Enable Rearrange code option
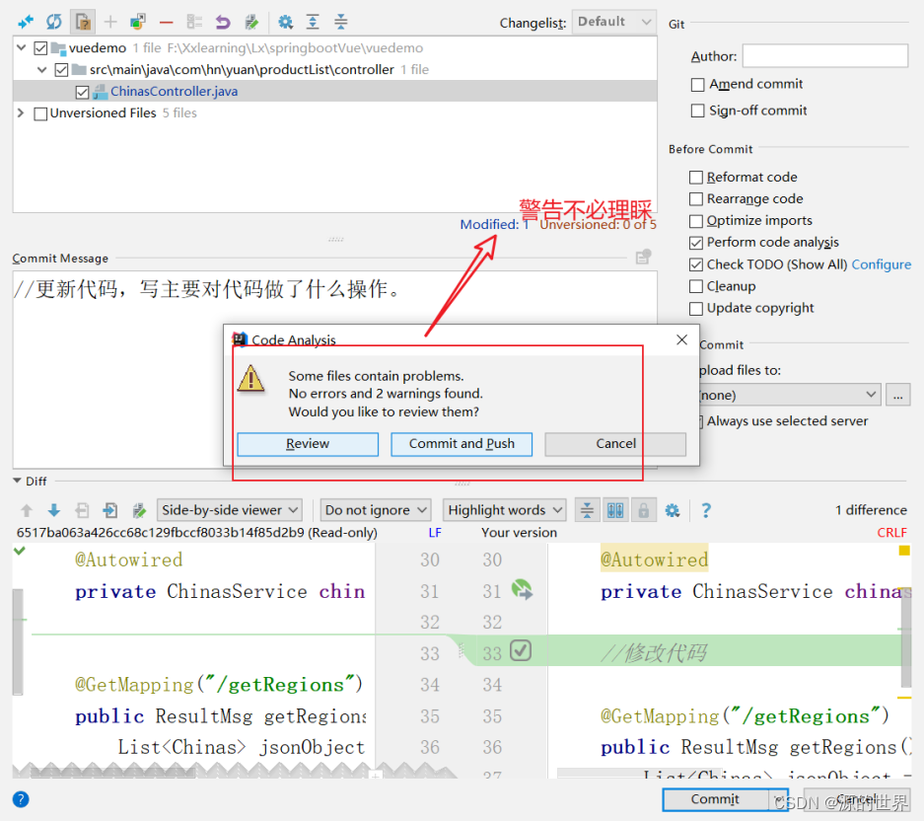 (x=696, y=199)
